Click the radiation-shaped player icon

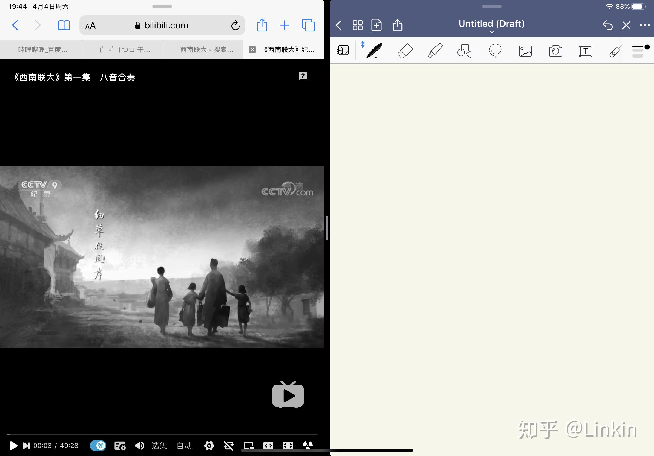308,445
